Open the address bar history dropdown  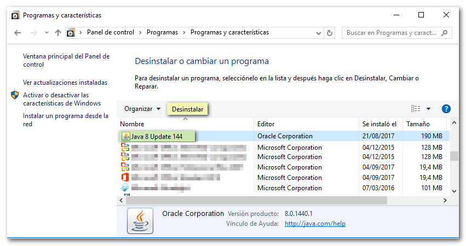(318, 33)
